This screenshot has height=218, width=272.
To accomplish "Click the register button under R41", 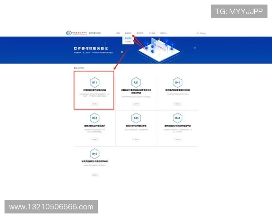I will [177, 104].
